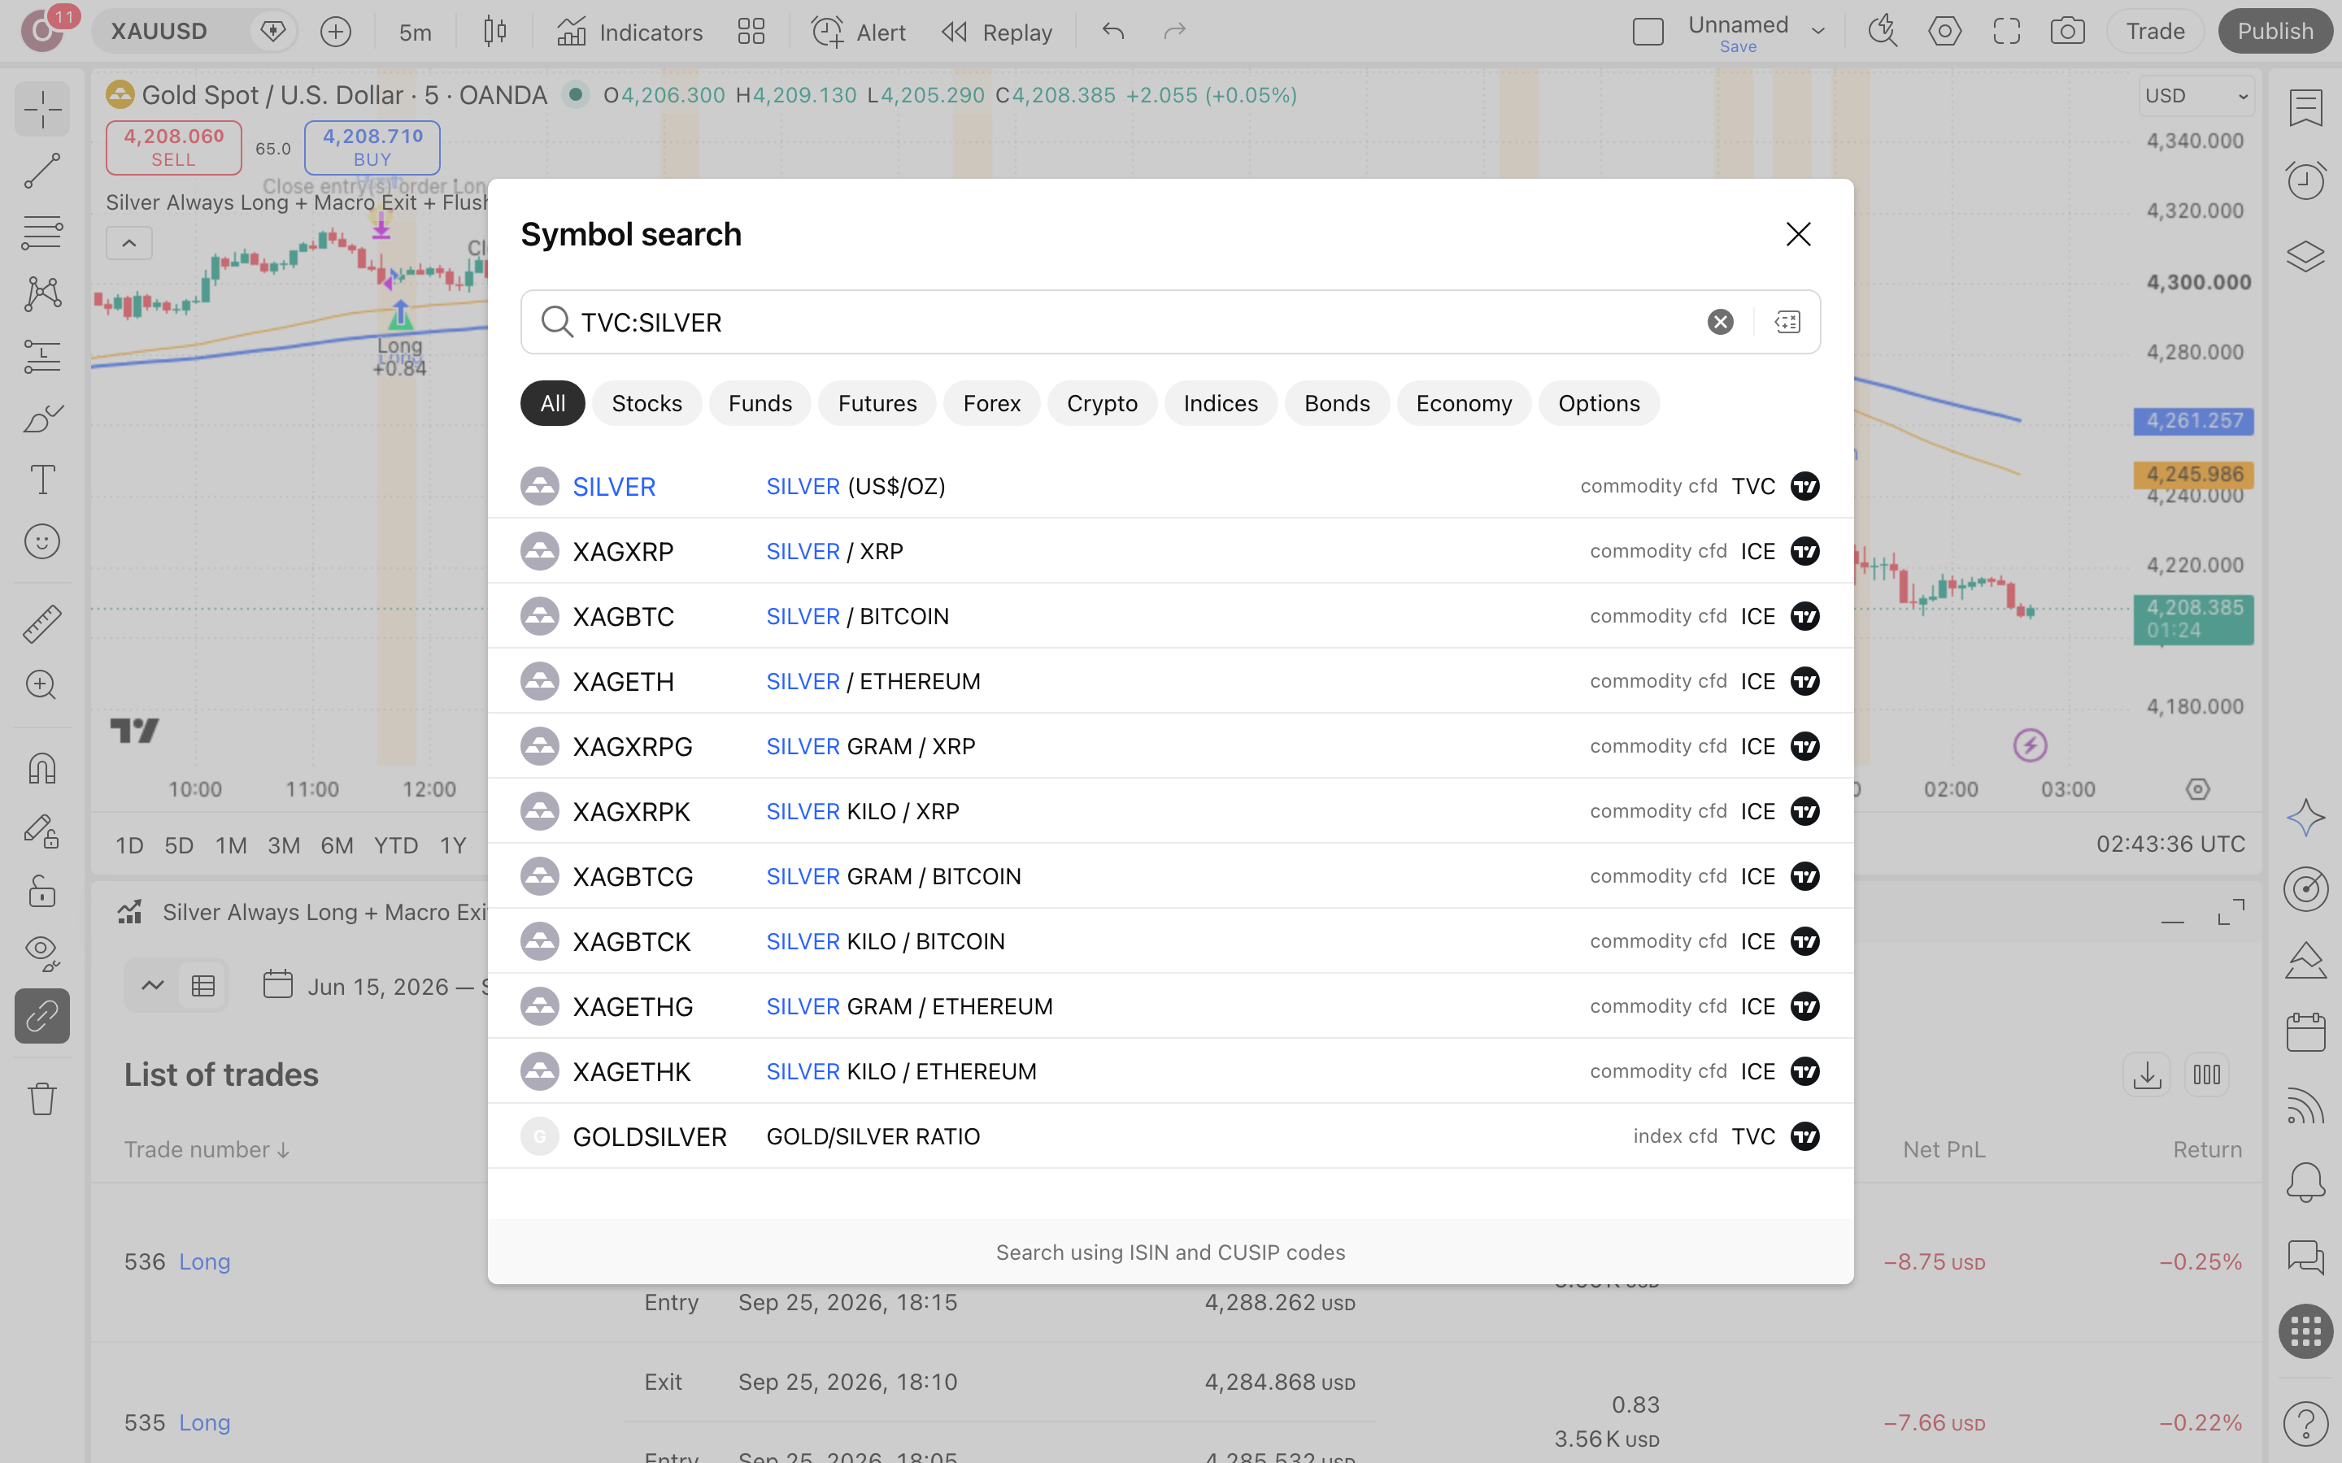
Task: Select the Text tool in left toolbar
Action: pos(42,480)
